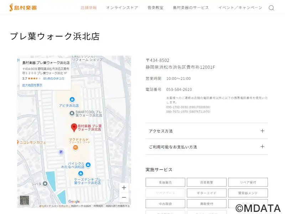
Task: Click the 音楽教室 service button
Action: click(x=207, y=182)
